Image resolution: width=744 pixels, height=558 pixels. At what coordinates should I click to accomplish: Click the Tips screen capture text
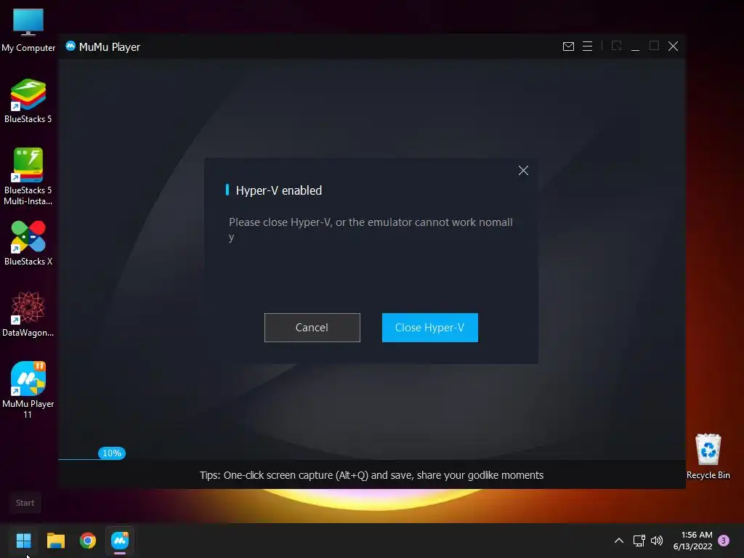coord(371,475)
